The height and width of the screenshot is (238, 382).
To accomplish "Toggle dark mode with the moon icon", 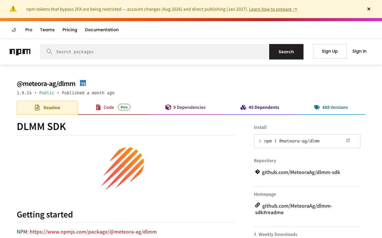I will (x=14, y=30).
